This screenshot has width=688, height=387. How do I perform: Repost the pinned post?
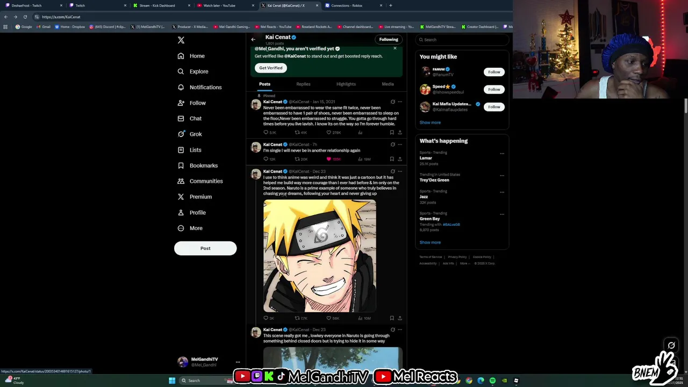pos(300,132)
